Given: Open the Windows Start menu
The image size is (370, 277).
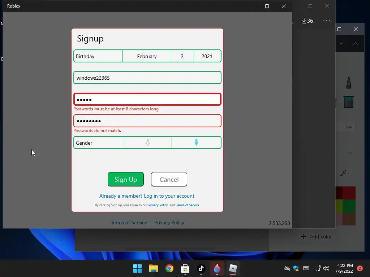Looking at the screenshot, I should tap(137, 268).
